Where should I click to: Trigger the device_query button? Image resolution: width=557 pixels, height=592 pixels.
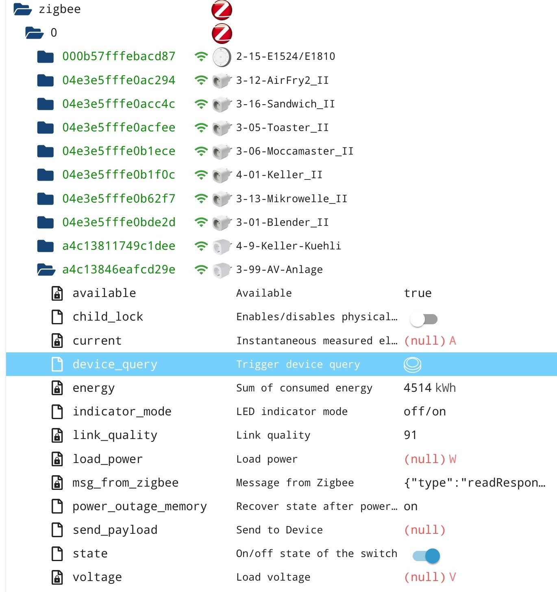(412, 365)
